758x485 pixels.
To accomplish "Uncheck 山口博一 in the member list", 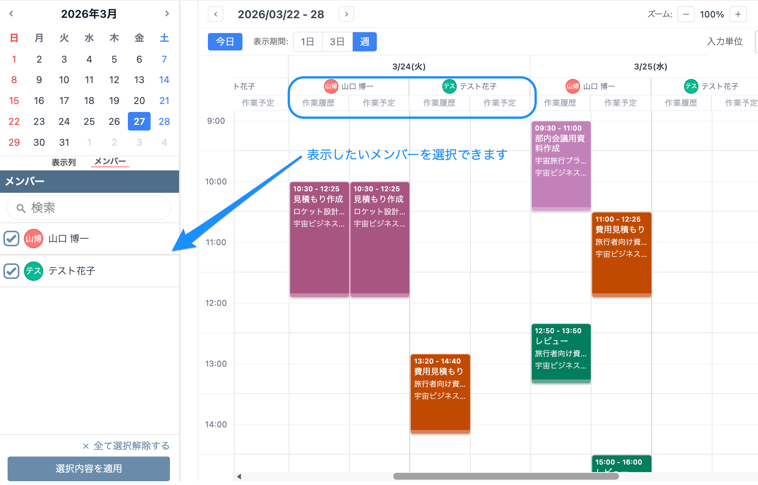I will (11, 238).
